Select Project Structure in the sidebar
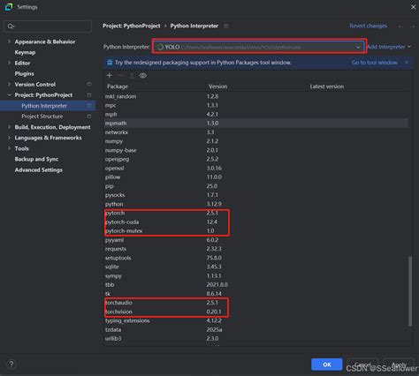 pyautogui.click(x=42, y=117)
